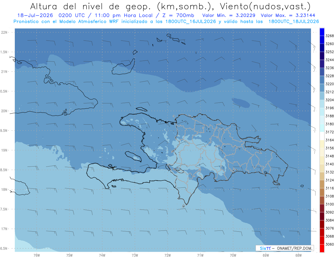Viewport: 335px width, 259px height.
Task: Click the main title 'Altura del nivel de geop.'
Action: (90, 6)
